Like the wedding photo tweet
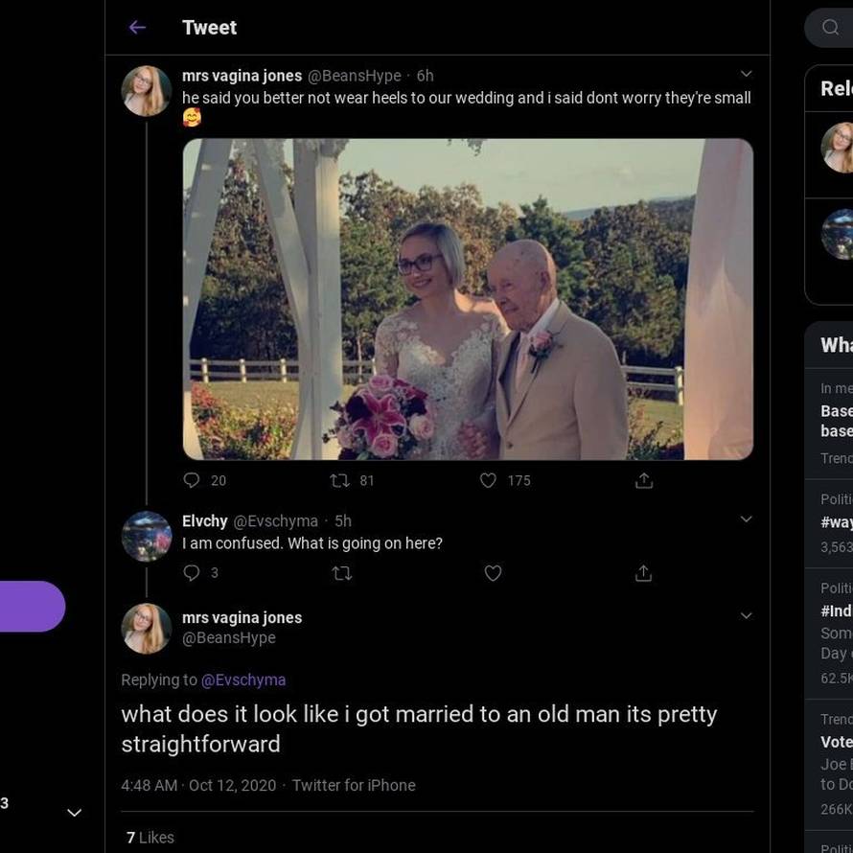Viewport: 853px width, 853px height. point(489,480)
